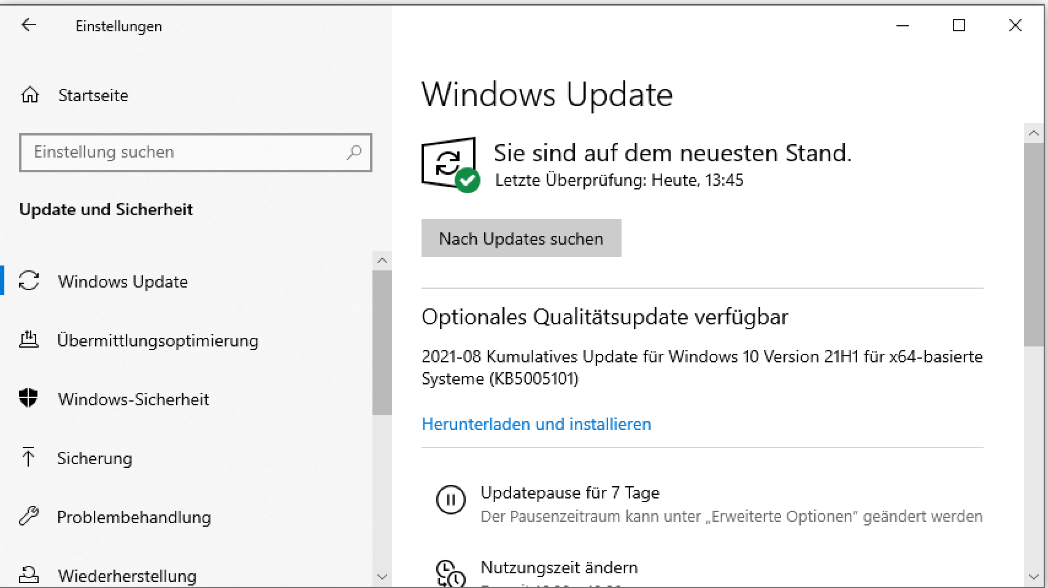Open the Windows Update sidebar entry
The height and width of the screenshot is (588, 1048).
tap(123, 281)
